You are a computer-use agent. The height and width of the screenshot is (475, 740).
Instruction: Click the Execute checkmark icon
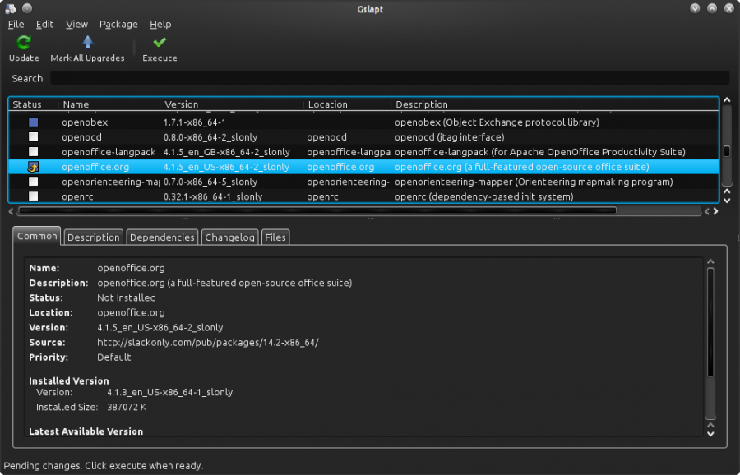160,43
